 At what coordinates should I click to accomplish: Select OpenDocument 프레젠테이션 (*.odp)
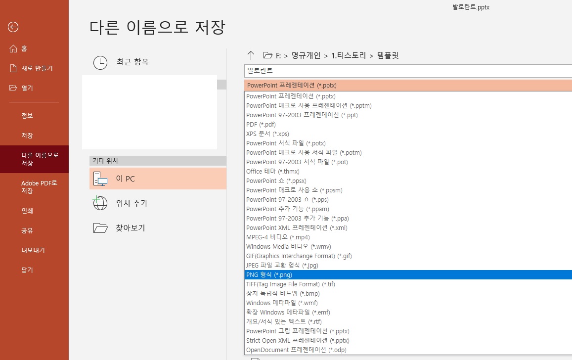pyautogui.click(x=408, y=350)
